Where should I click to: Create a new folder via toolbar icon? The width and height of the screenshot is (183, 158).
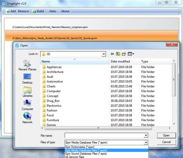[x=124, y=54]
